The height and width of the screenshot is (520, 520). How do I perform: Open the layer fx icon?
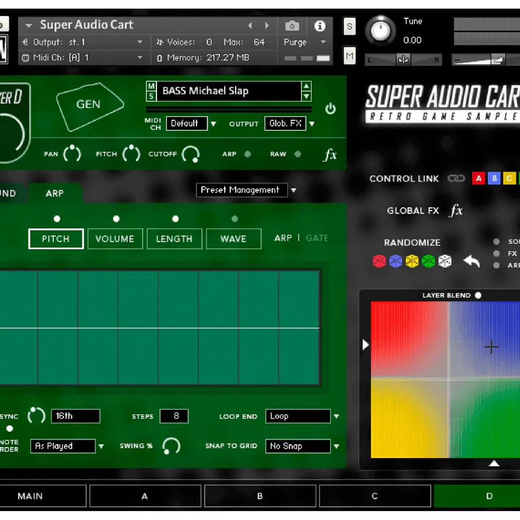(x=330, y=155)
